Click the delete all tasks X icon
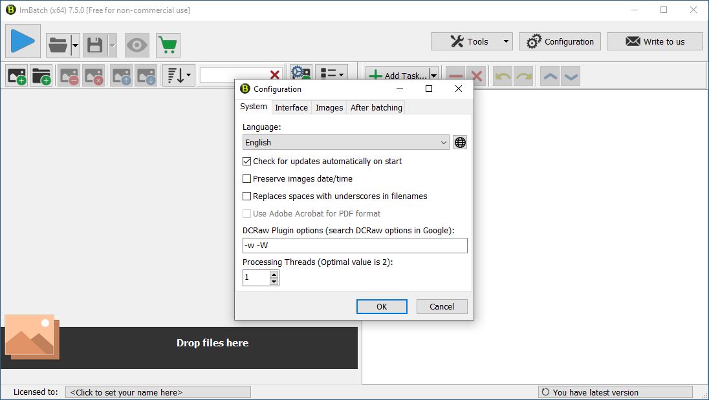The image size is (709, 400). pos(476,76)
